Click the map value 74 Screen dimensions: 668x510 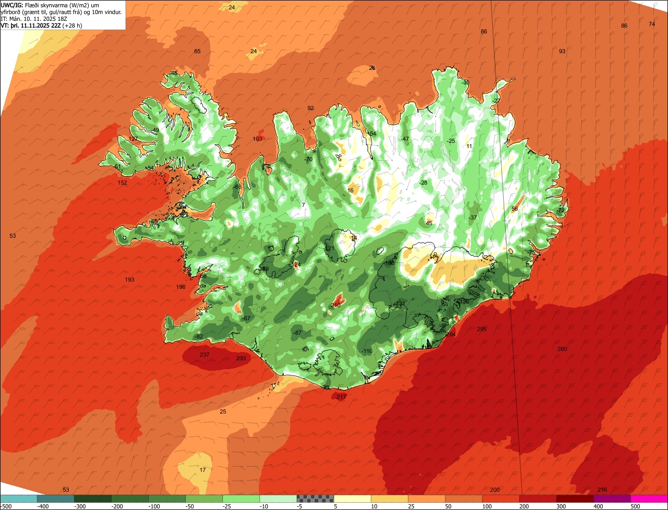[x=652, y=24]
